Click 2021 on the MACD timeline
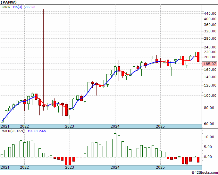 coord(5,167)
